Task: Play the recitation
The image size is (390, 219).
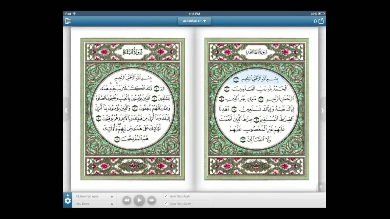Action: [139, 200]
